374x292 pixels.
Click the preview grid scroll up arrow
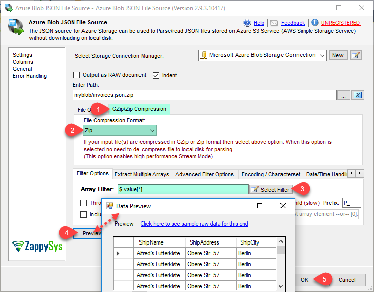click(280, 241)
